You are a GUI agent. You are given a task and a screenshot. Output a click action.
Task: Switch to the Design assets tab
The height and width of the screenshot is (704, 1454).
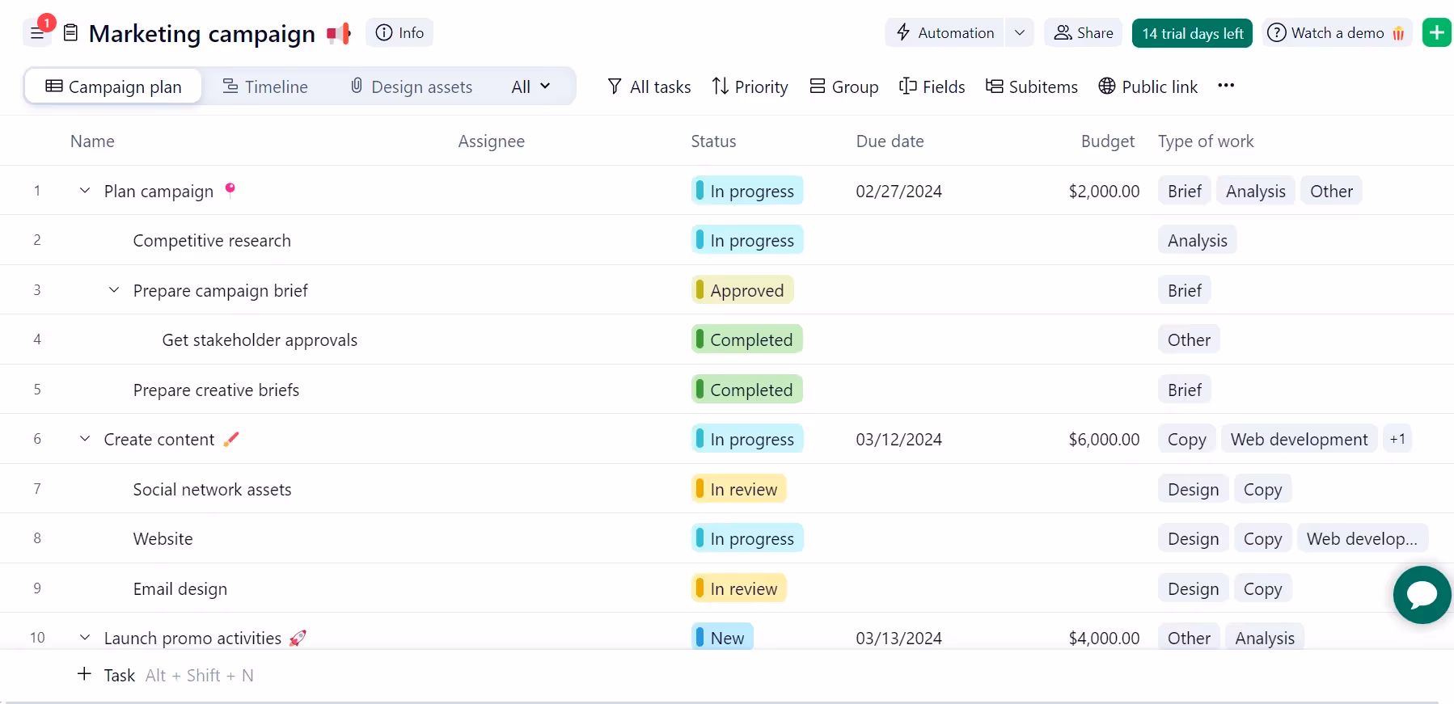coord(411,86)
